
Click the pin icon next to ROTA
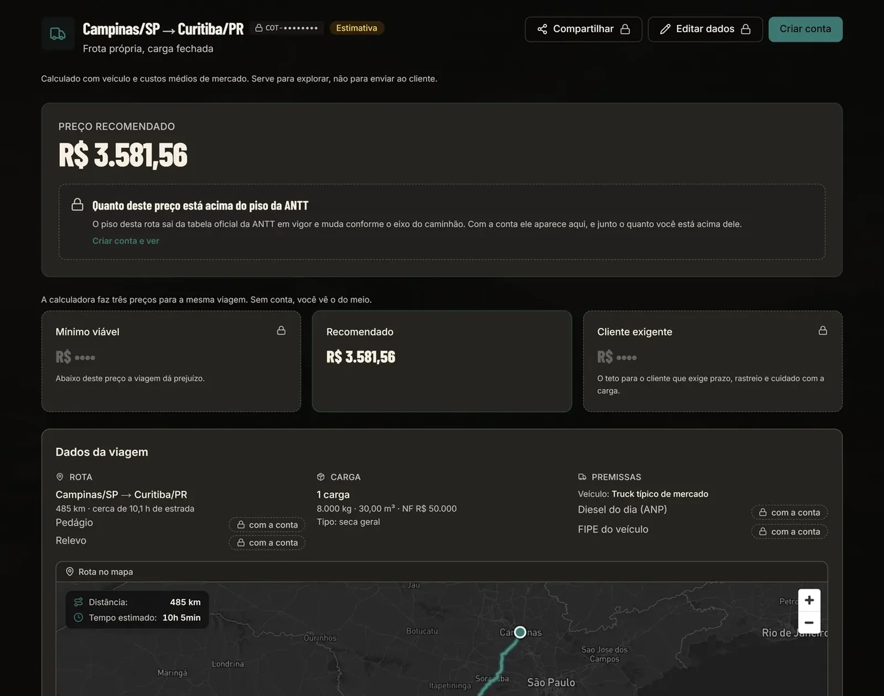point(60,477)
